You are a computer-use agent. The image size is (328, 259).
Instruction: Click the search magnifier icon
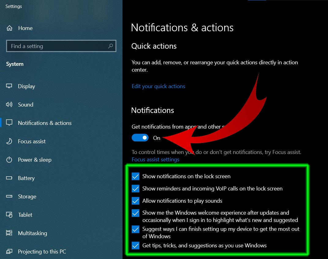click(111, 46)
